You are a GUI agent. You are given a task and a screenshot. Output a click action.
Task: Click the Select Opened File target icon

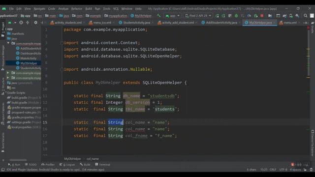pos(21,23)
